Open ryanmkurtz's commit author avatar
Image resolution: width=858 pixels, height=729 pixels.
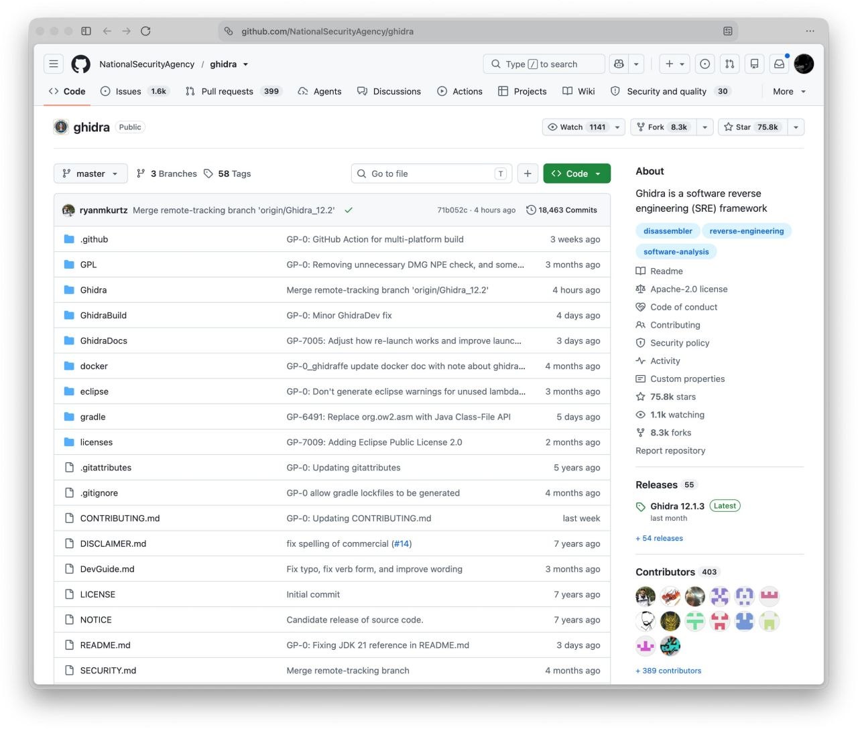[68, 210]
